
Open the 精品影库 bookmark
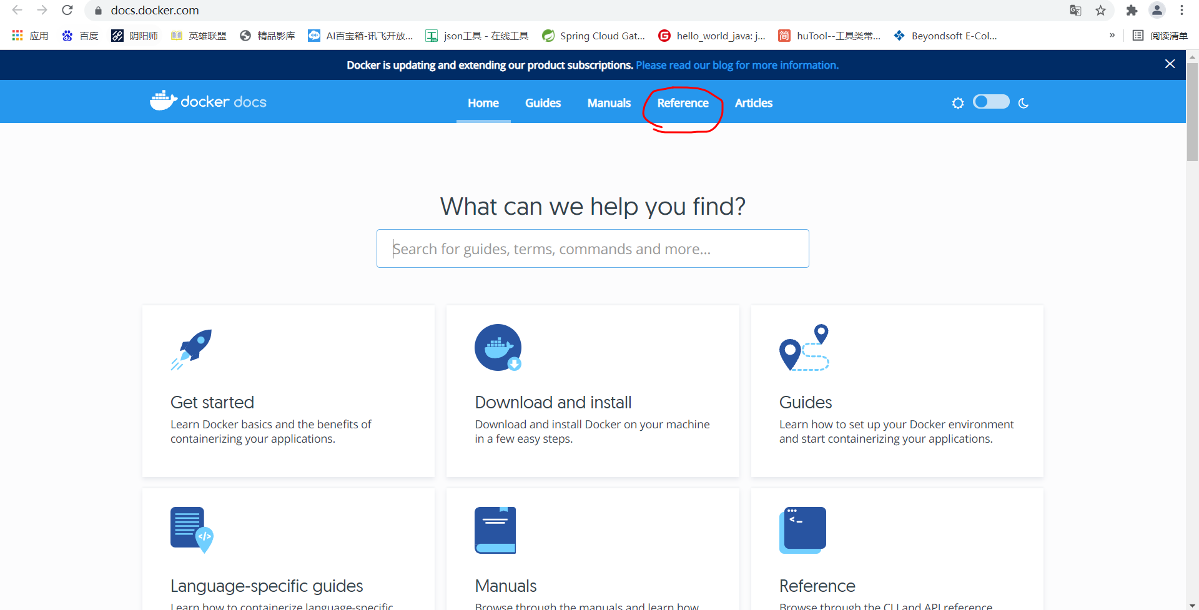click(267, 36)
